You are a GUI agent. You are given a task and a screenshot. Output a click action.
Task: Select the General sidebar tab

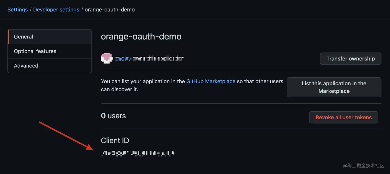[23, 37]
